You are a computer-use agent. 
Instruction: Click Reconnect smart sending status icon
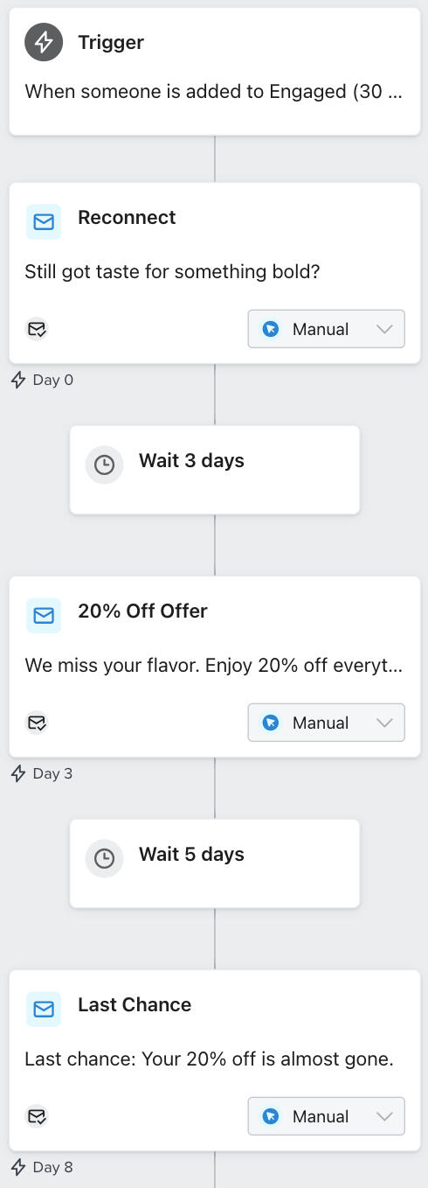37,329
